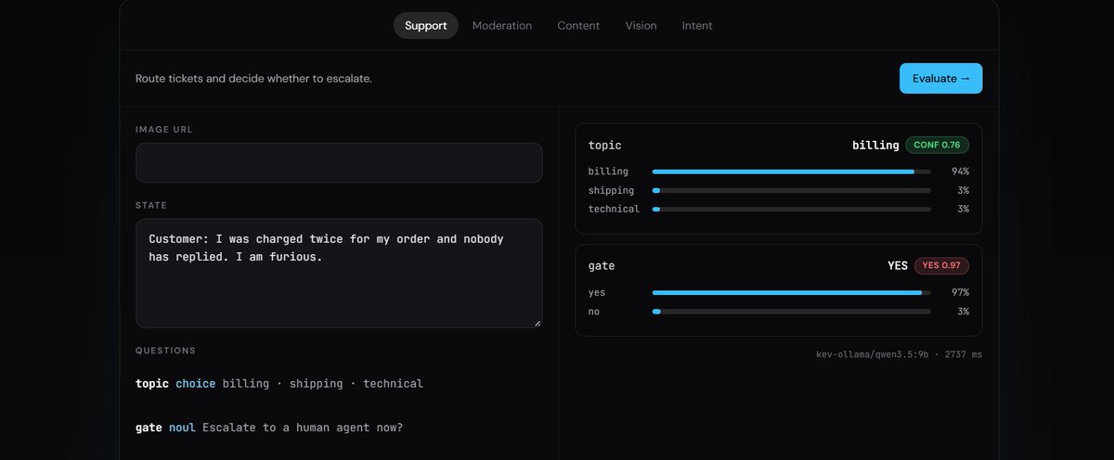
Task: Go to the Vision tab
Action: [x=641, y=26]
